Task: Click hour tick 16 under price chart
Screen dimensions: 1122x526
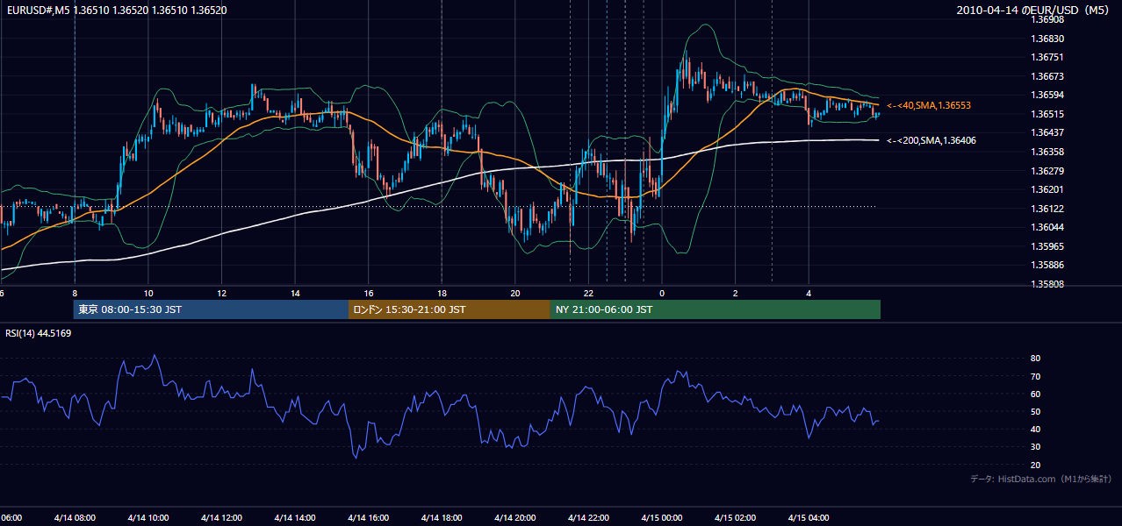Action: [369, 294]
